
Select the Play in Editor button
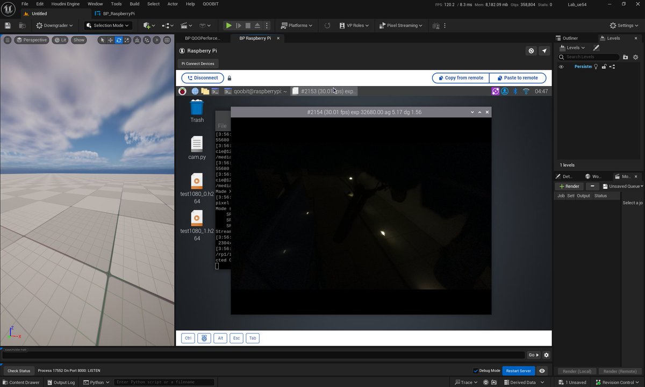coord(228,25)
